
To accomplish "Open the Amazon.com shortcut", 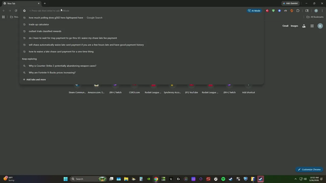I will tap(96, 88).
